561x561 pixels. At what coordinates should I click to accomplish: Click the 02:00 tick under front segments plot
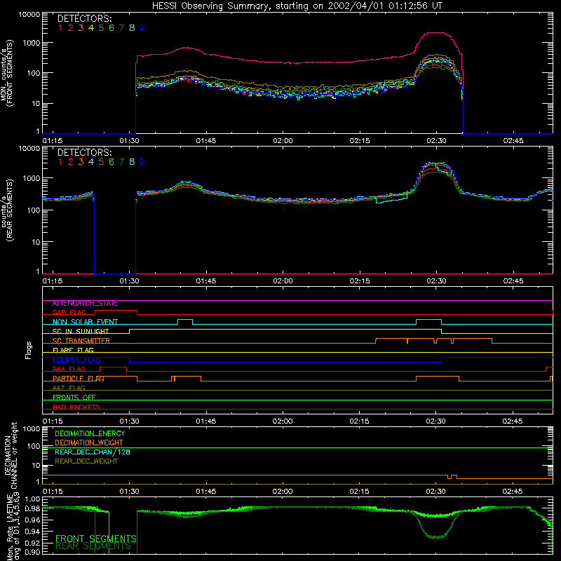click(283, 141)
